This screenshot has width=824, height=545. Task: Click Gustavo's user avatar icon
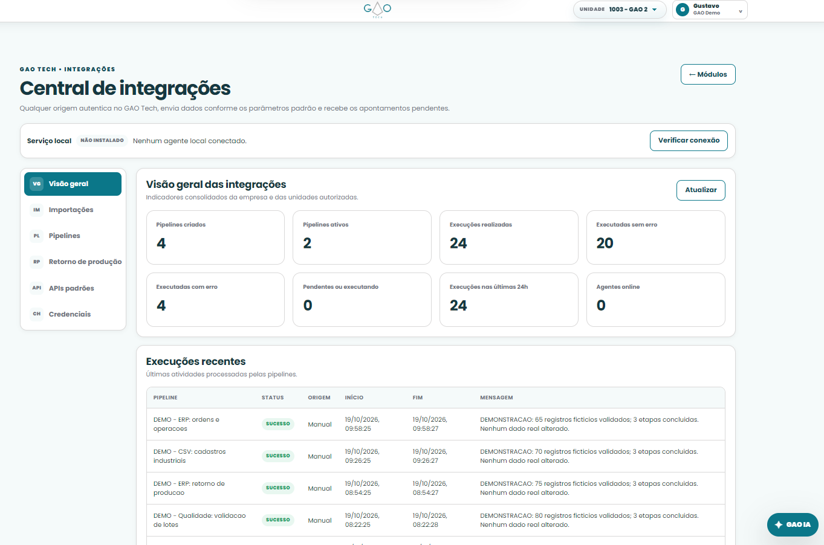683,10
